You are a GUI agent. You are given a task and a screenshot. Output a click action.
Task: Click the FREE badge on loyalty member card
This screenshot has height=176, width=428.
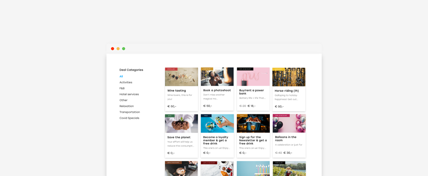206,116
